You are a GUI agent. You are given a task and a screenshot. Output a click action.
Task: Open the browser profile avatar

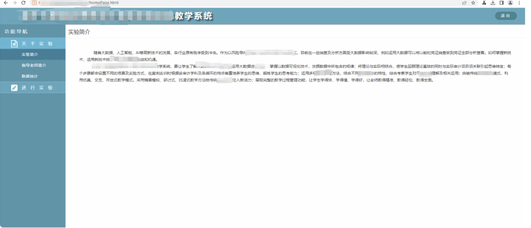point(510,3)
